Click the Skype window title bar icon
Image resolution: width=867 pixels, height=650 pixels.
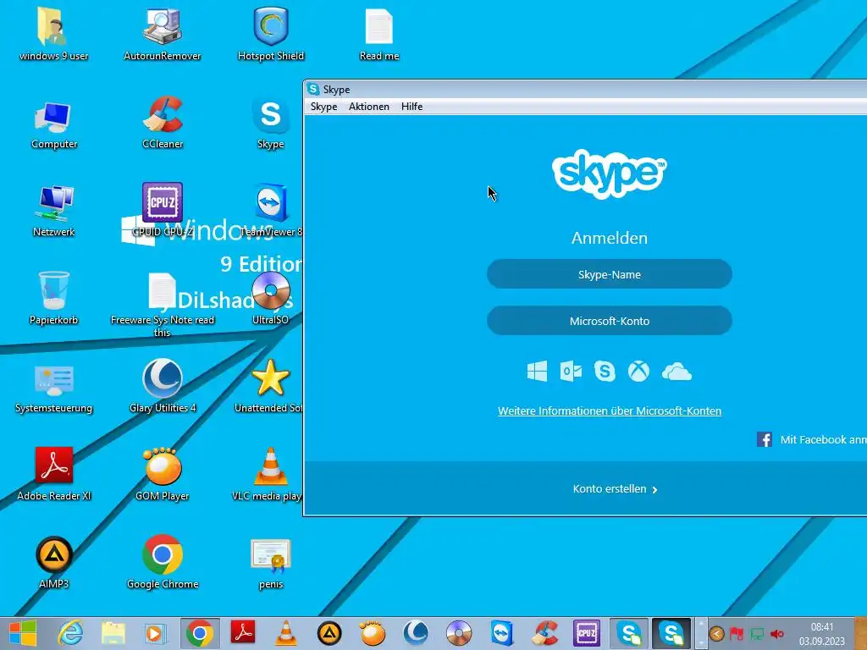313,89
